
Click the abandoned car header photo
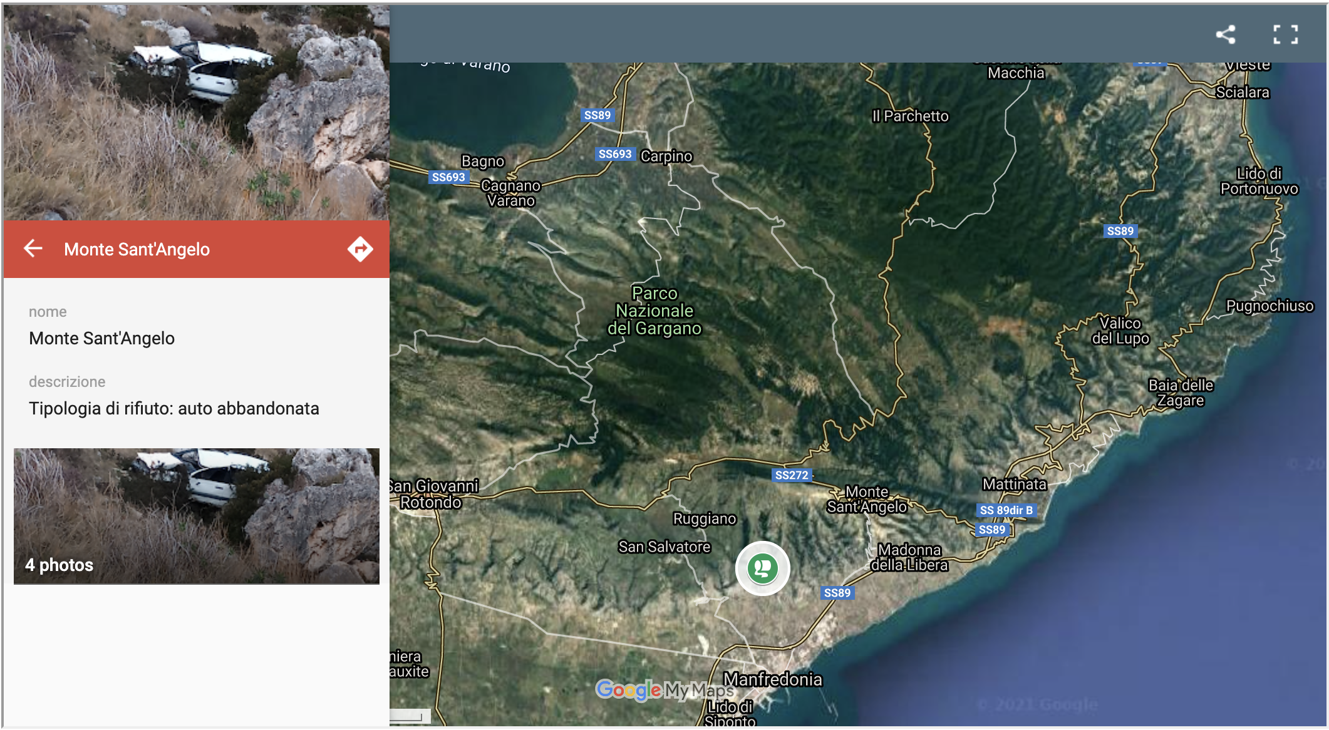point(197,113)
